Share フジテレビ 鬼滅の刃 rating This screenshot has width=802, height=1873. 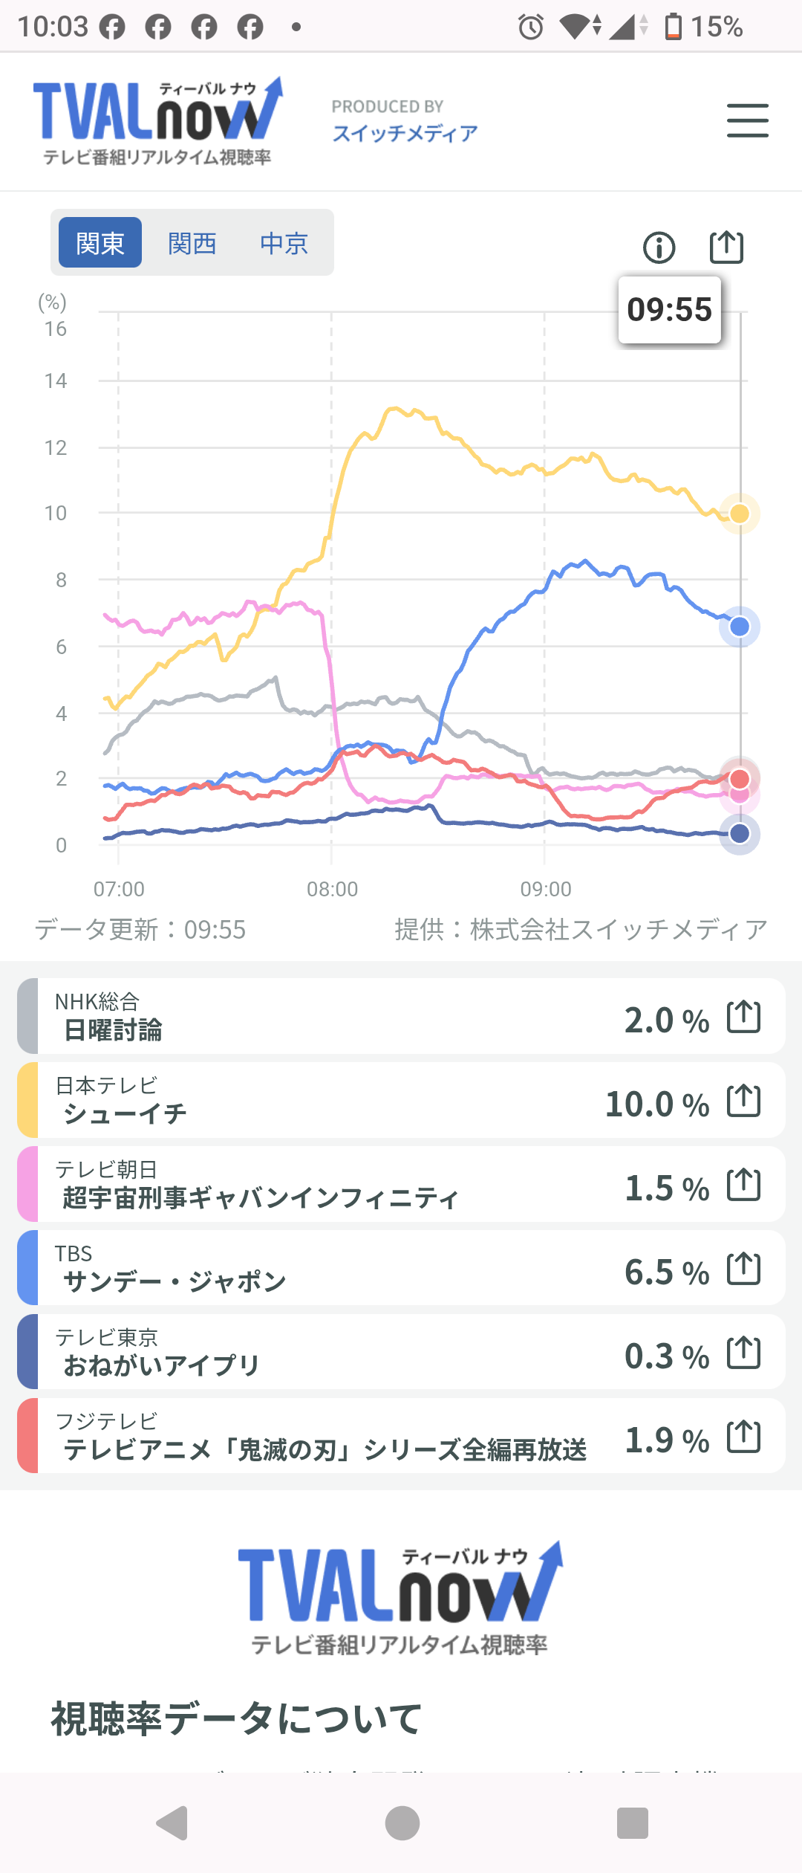click(x=743, y=1436)
